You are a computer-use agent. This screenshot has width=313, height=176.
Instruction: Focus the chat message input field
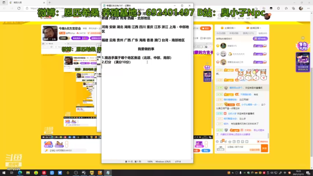(243, 148)
